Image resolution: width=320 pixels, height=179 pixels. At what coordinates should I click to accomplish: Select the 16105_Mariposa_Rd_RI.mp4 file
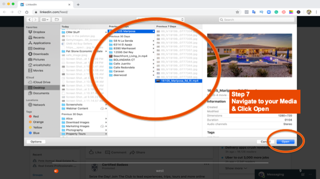coord(178,81)
